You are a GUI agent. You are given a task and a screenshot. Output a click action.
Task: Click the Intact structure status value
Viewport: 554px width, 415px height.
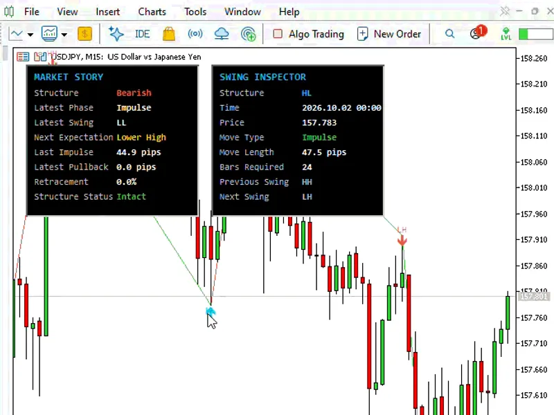click(x=131, y=196)
